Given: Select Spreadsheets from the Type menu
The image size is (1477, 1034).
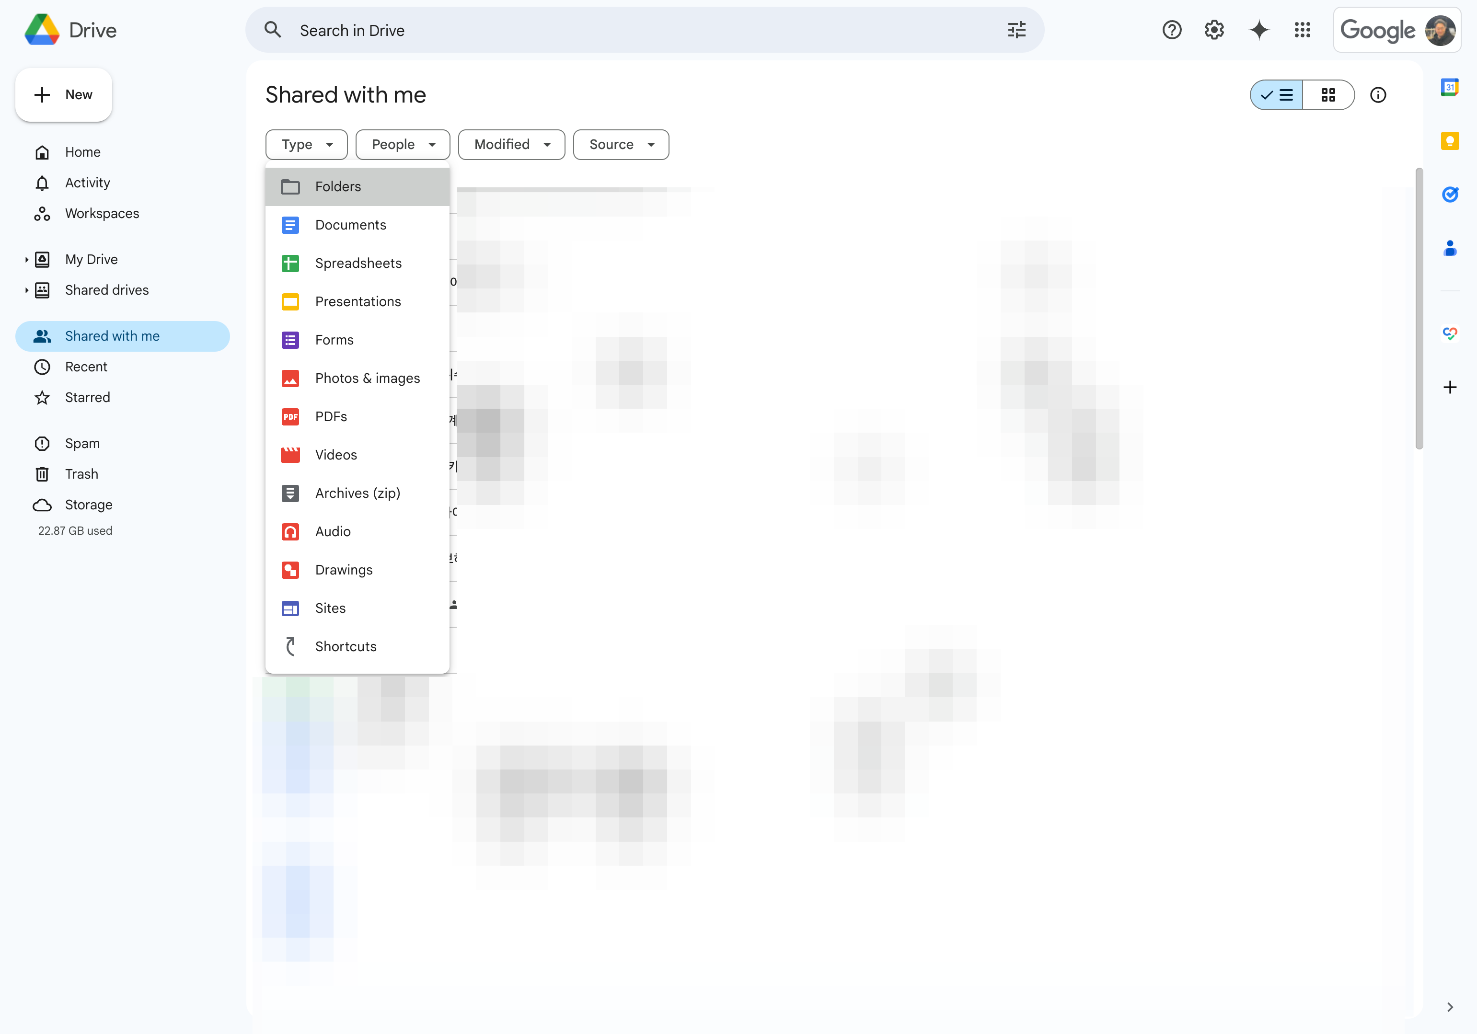Looking at the screenshot, I should (x=357, y=264).
